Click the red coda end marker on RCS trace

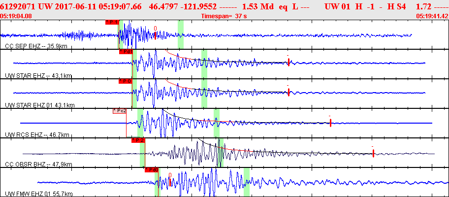pos(330,123)
